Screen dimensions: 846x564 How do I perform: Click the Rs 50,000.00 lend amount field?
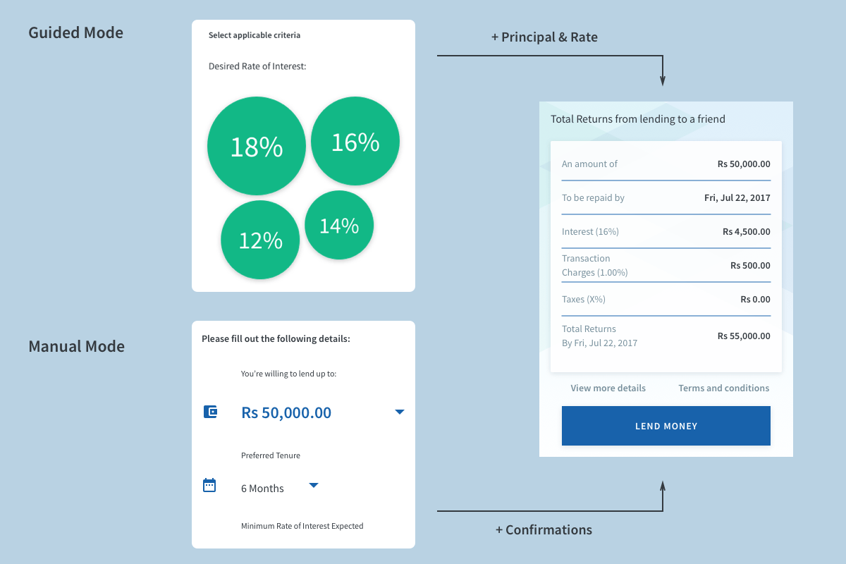click(286, 412)
